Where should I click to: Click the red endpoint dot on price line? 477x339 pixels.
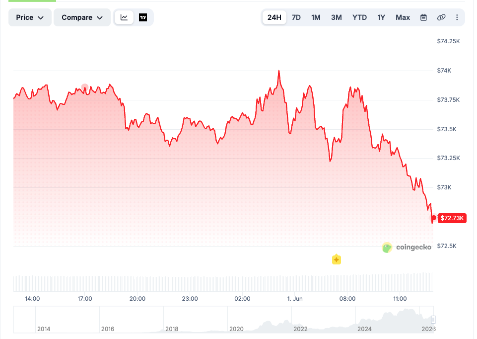(433, 218)
